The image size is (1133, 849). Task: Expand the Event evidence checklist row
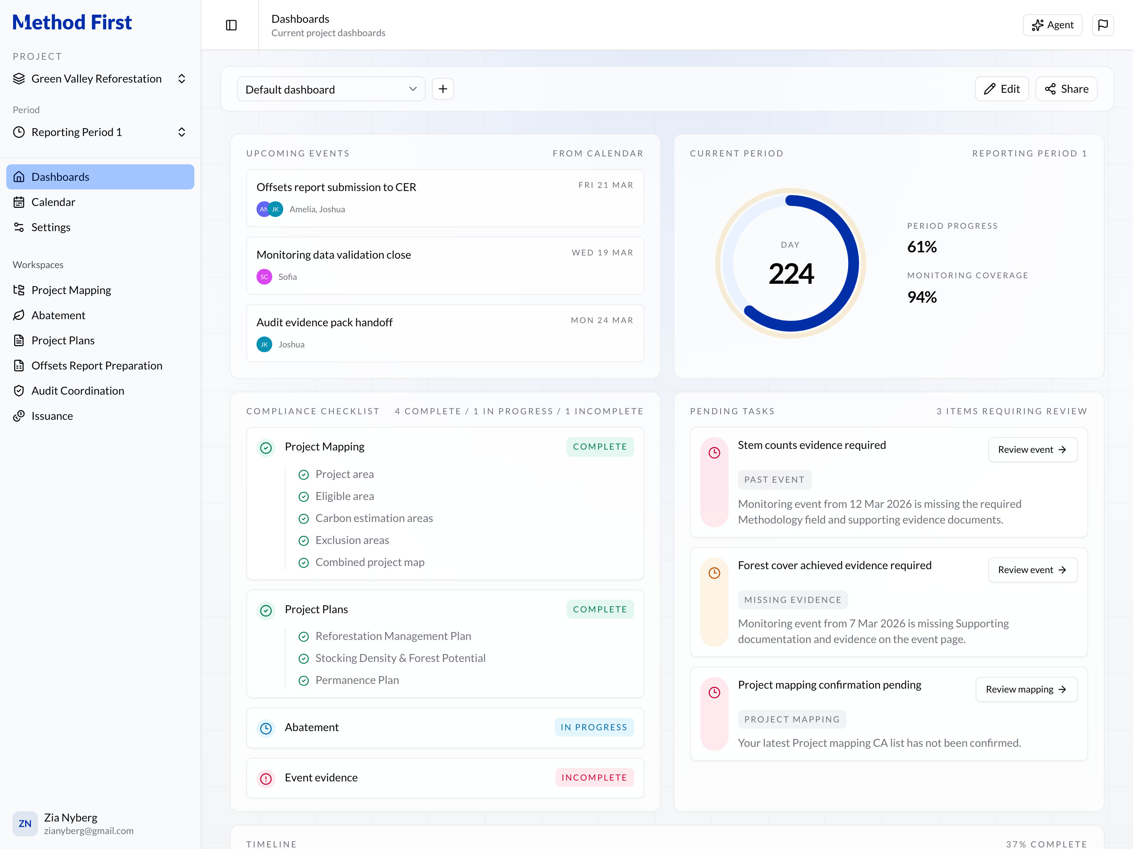pyautogui.click(x=445, y=778)
